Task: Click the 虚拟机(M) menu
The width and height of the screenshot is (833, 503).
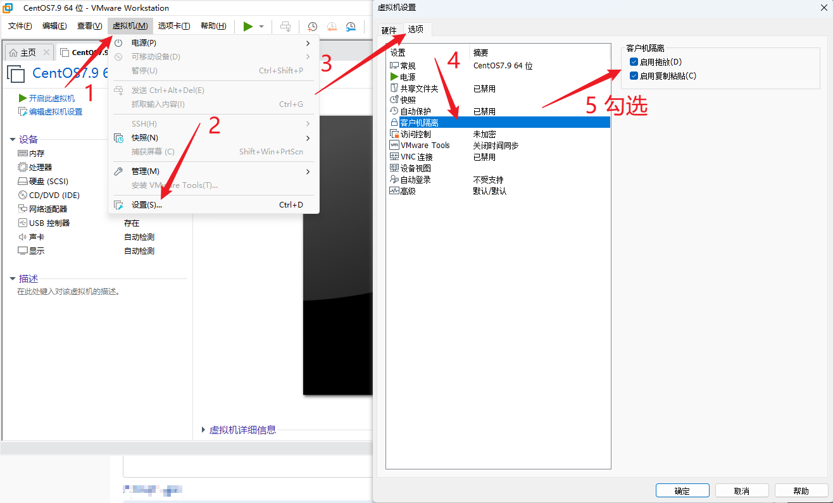Action: click(x=130, y=26)
